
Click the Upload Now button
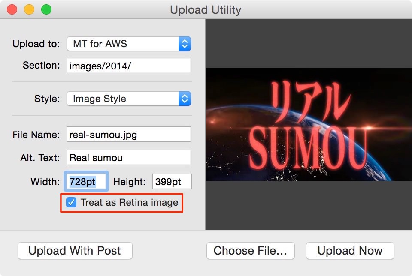coord(350,251)
